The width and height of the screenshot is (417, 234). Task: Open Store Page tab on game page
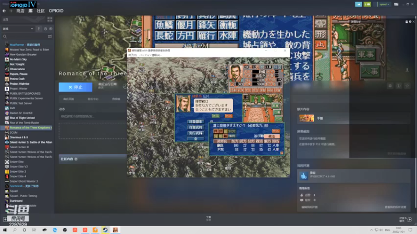(69, 99)
